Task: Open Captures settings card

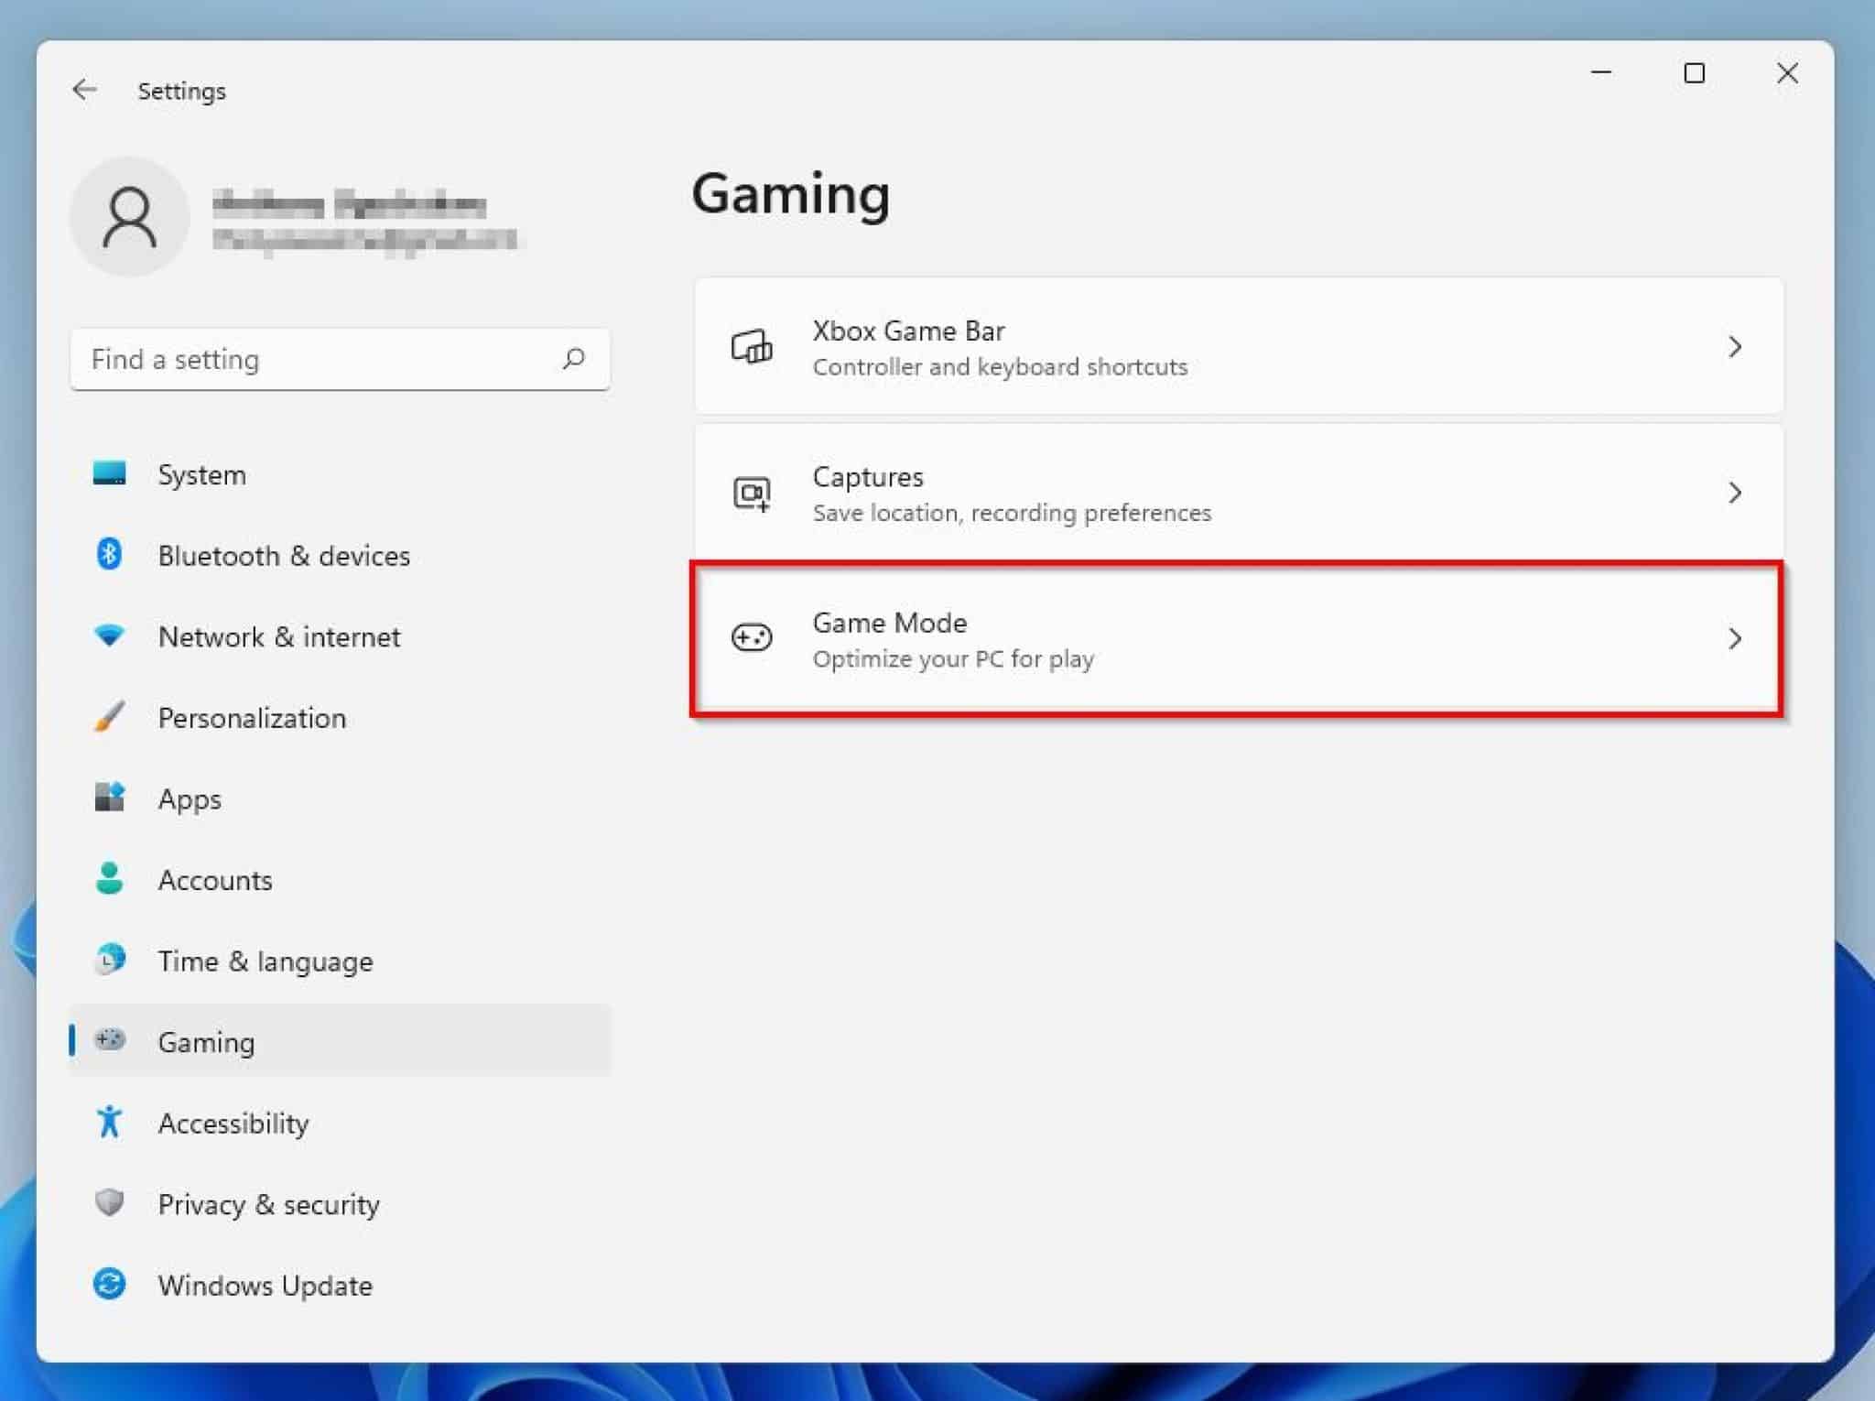Action: tap(1239, 493)
